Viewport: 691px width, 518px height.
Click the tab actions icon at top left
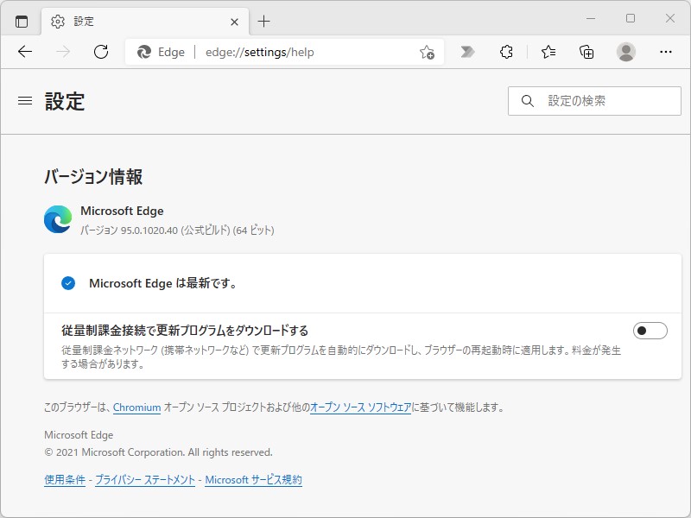pos(21,21)
